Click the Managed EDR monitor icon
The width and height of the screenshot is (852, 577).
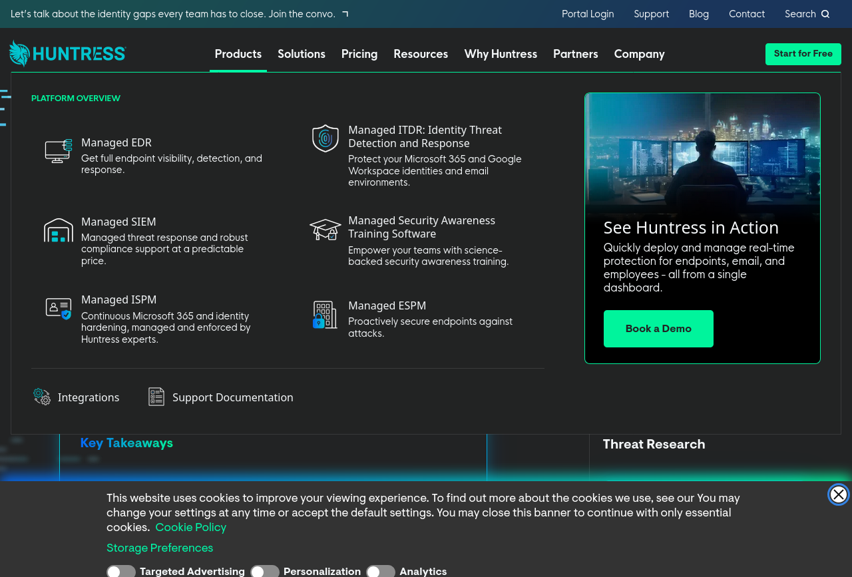[59, 151]
